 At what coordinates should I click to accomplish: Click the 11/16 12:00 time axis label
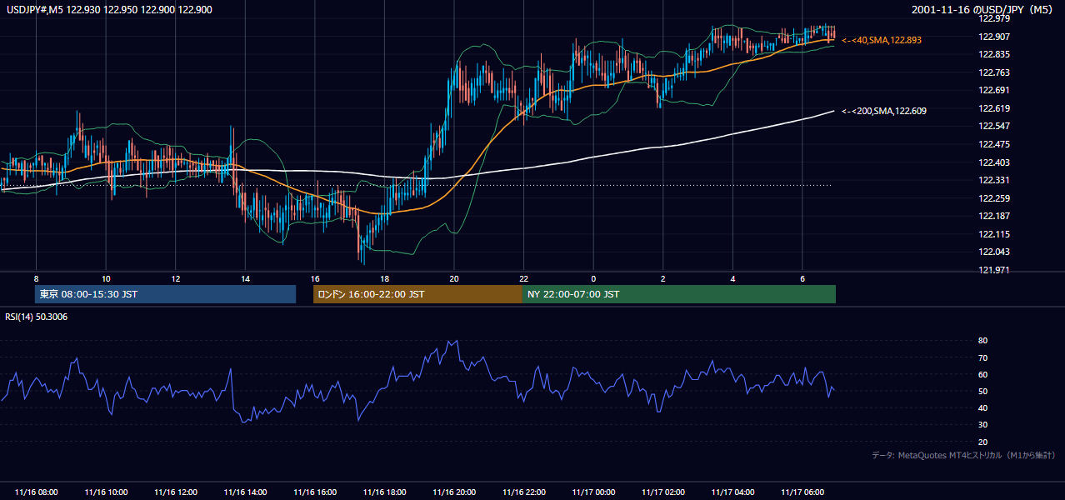[175, 492]
